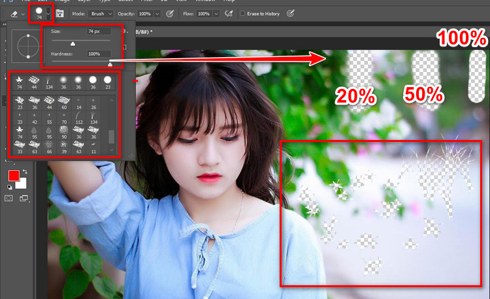
Task: Toggle pressure for size icon
Action: (x=290, y=14)
